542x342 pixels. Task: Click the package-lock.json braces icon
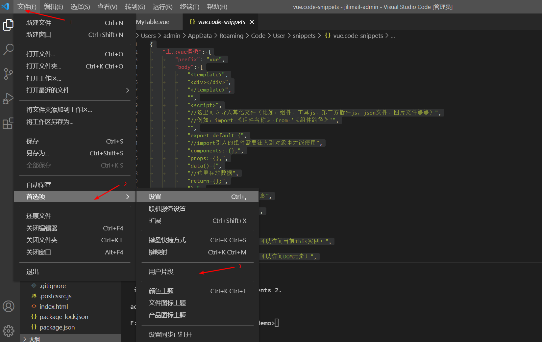tap(34, 317)
